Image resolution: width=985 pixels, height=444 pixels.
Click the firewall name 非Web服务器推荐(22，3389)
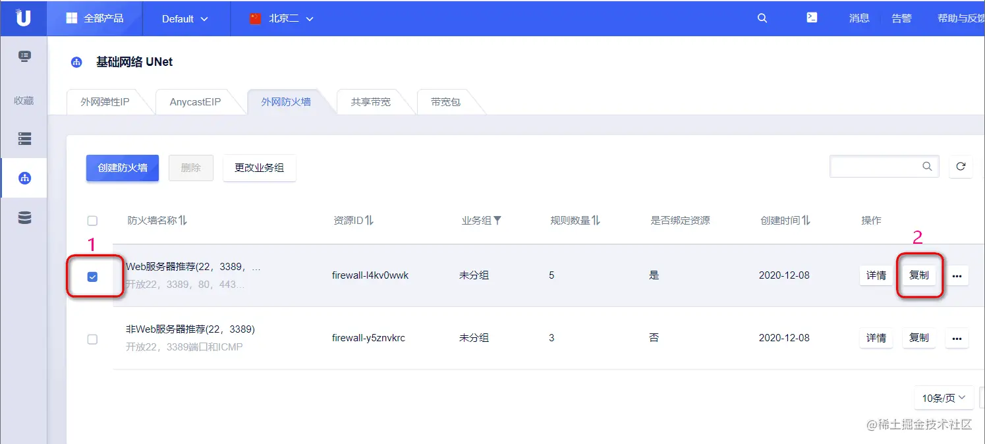190,329
